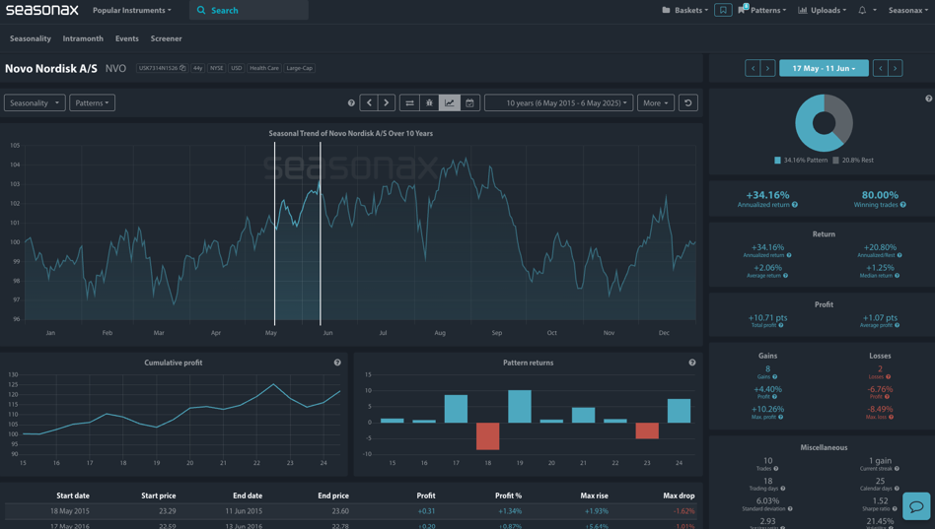Screen dimensions: 935x529
Task: Copy the ISIN US67314N1526 tag
Action: tap(162, 68)
